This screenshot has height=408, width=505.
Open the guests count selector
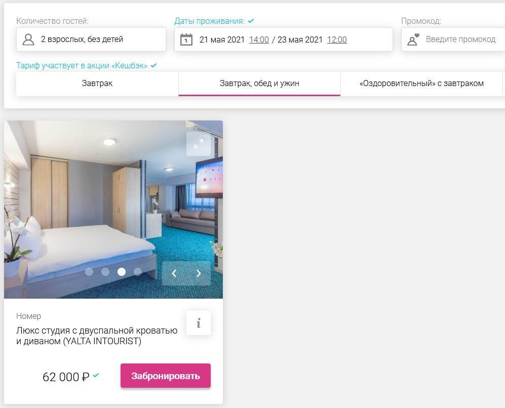pyautogui.click(x=91, y=39)
